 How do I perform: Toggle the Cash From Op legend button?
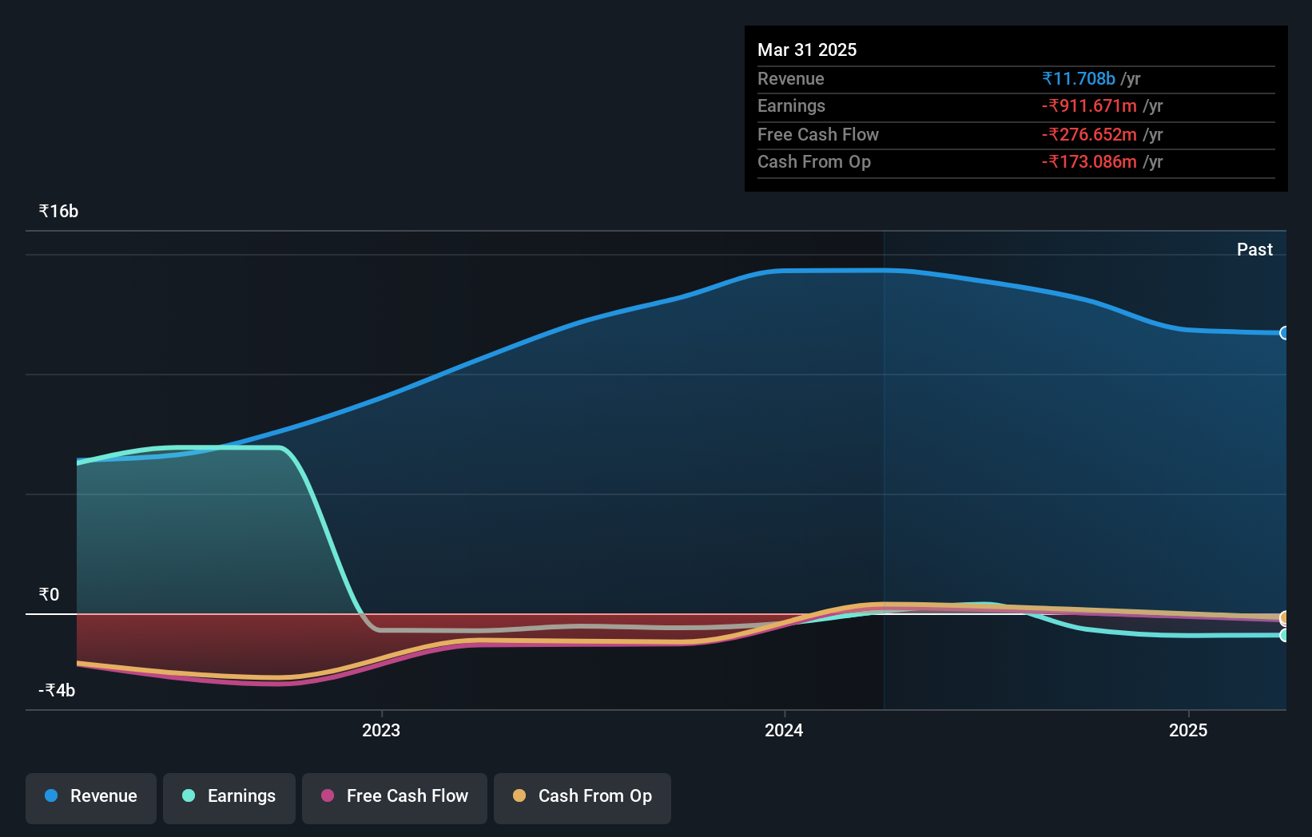coord(582,798)
